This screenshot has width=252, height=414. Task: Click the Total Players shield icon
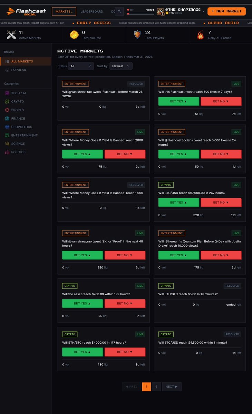[137, 34]
